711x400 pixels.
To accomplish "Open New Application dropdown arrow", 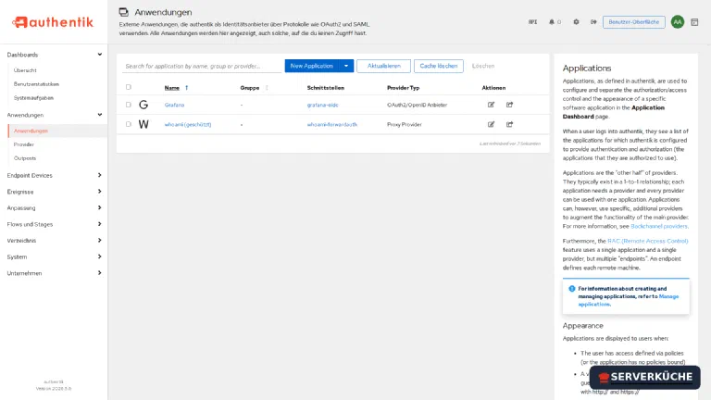I will point(346,66).
